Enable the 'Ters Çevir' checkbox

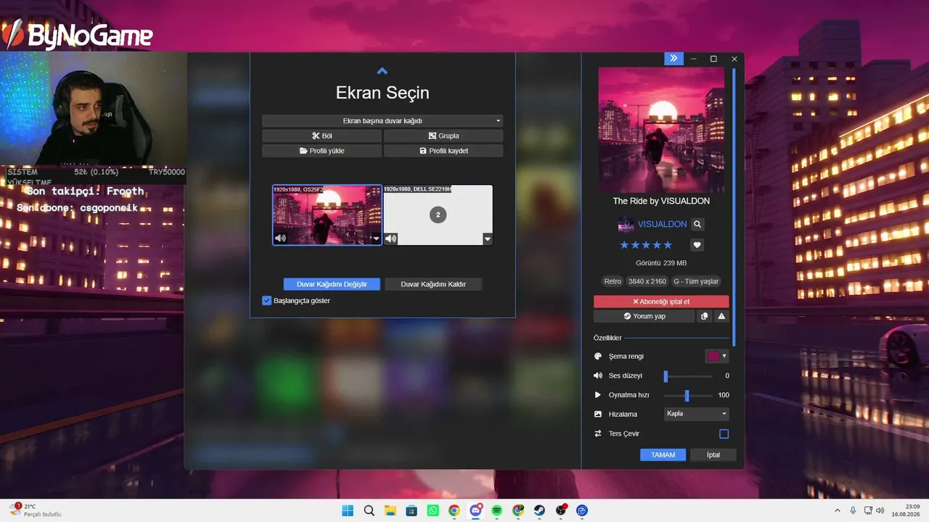click(x=724, y=434)
